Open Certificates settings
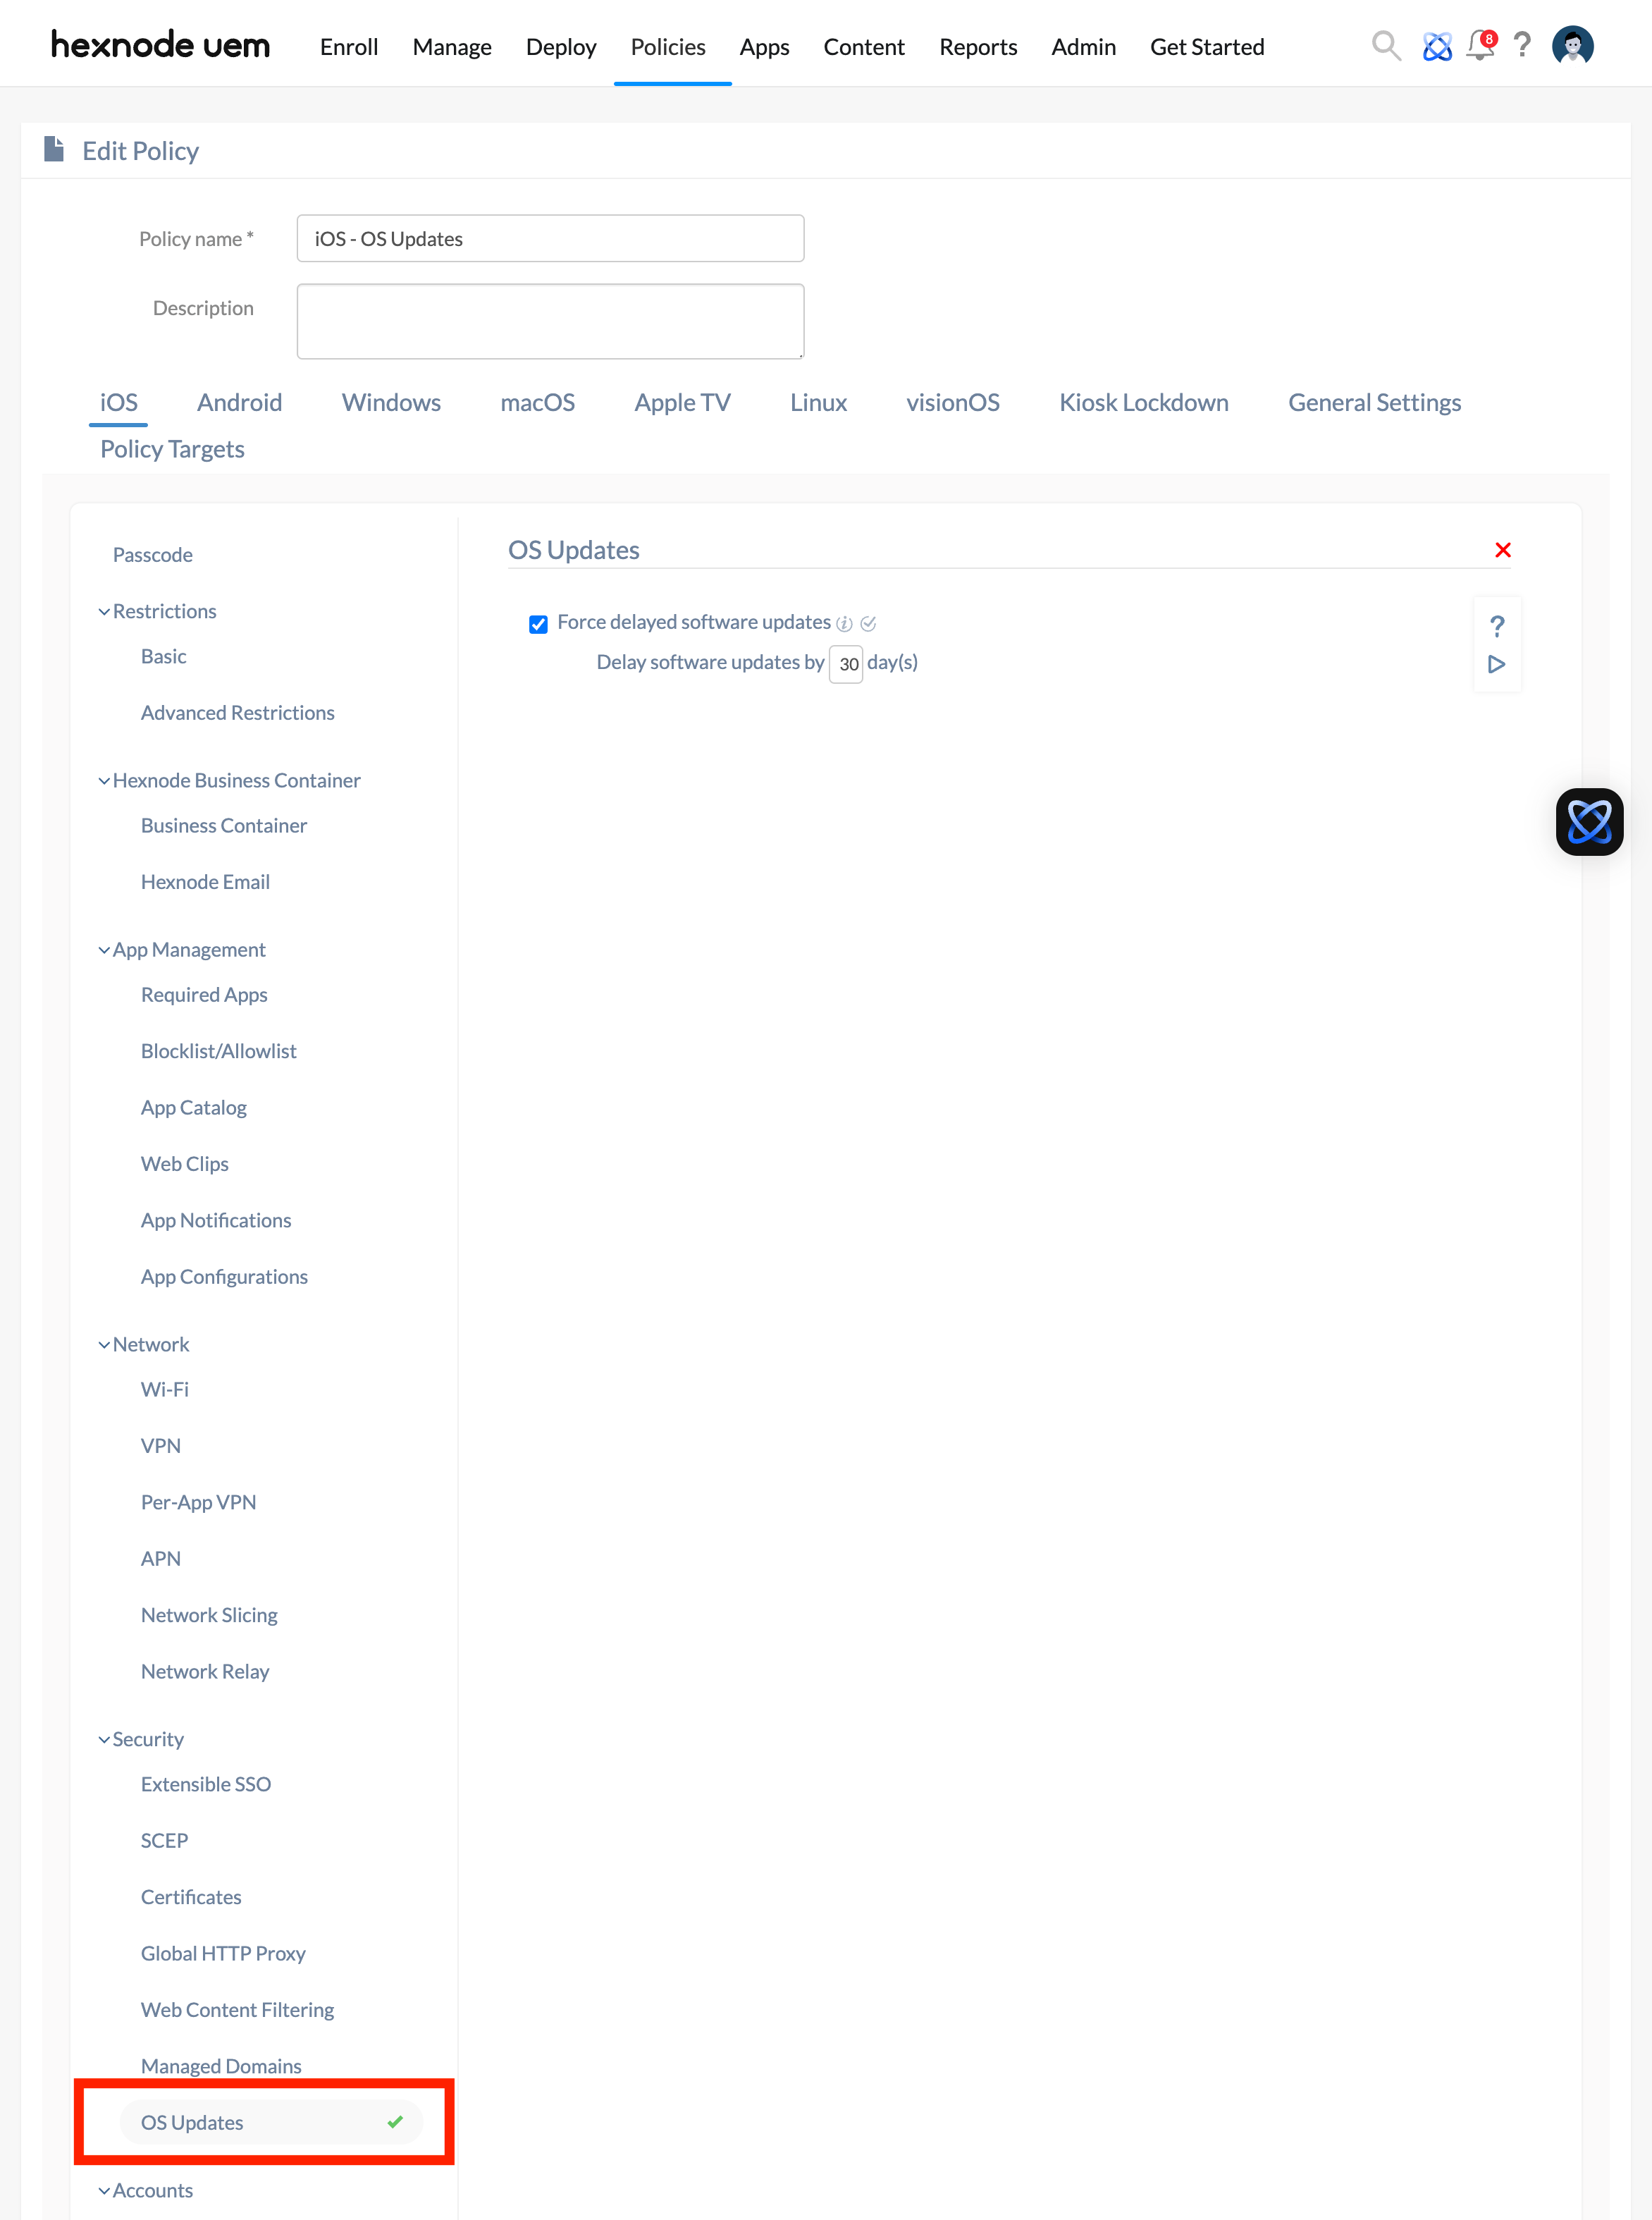 (191, 1898)
